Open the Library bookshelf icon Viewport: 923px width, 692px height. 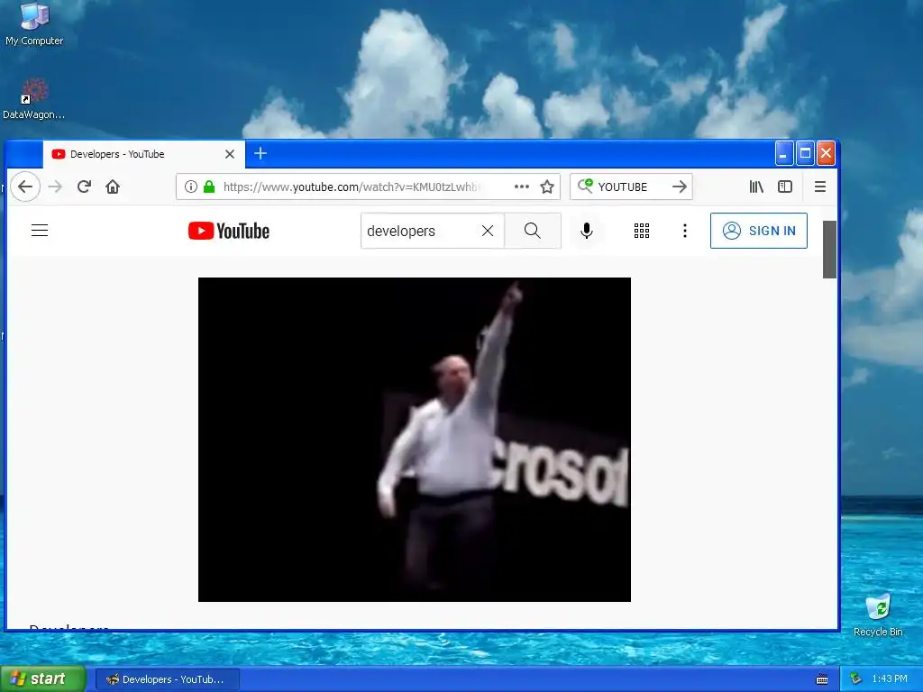pos(756,187)
